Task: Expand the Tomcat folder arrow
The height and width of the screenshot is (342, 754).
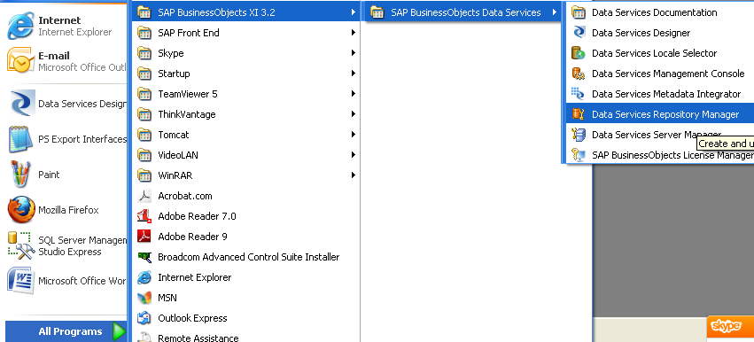Action: [x=354, y=134]
